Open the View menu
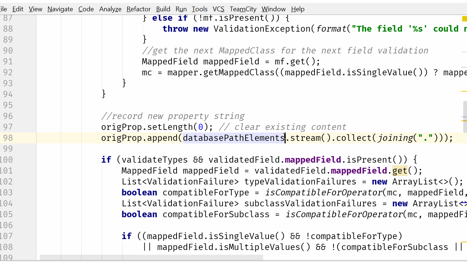The image size is (467, 262). tap(35, 9)
